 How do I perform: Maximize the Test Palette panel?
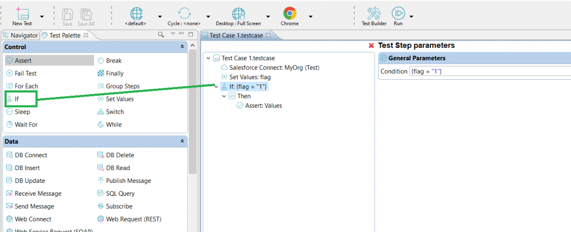(190, 34)
